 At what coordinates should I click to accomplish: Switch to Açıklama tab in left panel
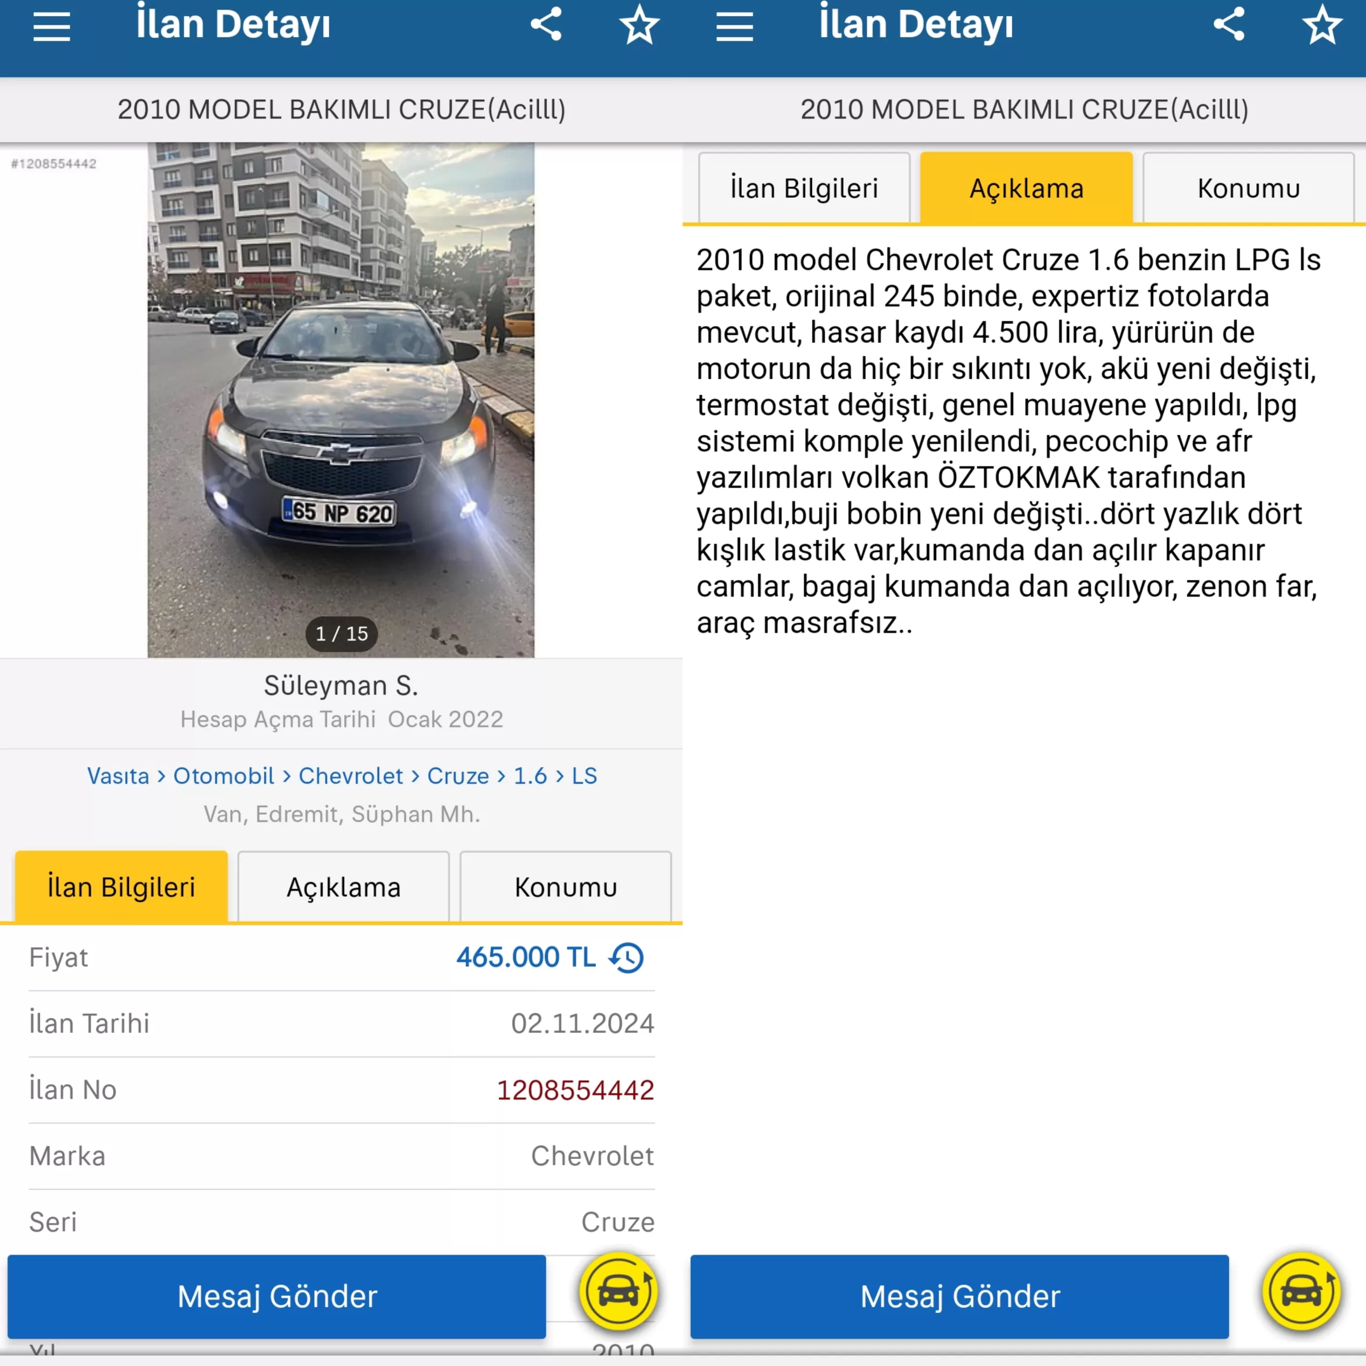coord(344,887)
